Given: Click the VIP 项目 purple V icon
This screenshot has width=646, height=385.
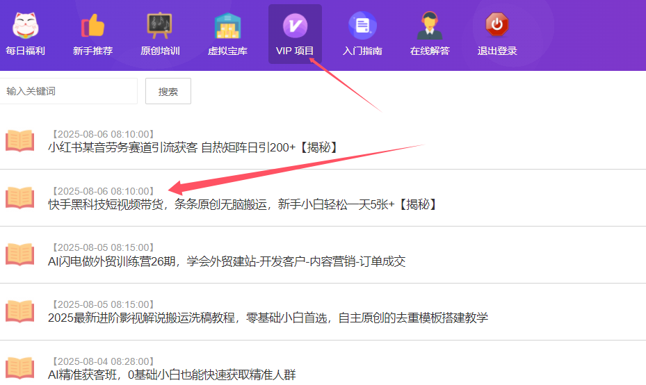Looking at the screenshot, I should 295,26.
